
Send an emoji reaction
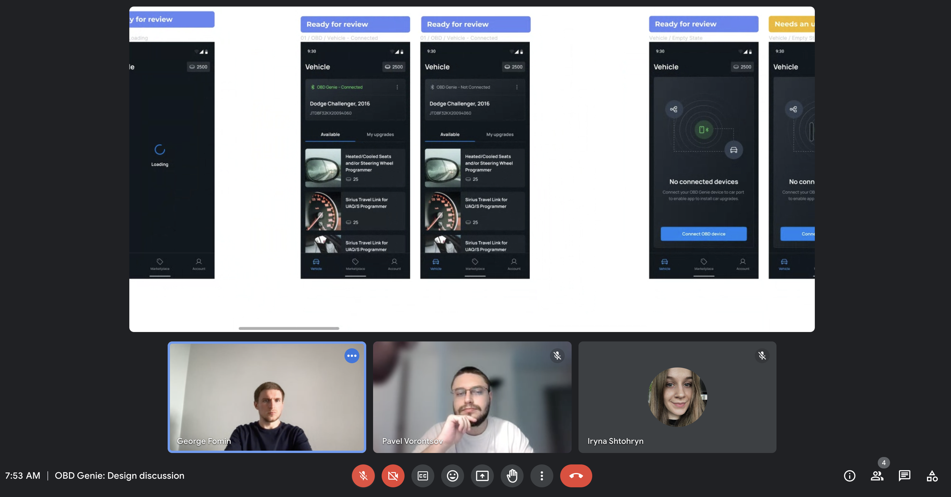point(452,476)
